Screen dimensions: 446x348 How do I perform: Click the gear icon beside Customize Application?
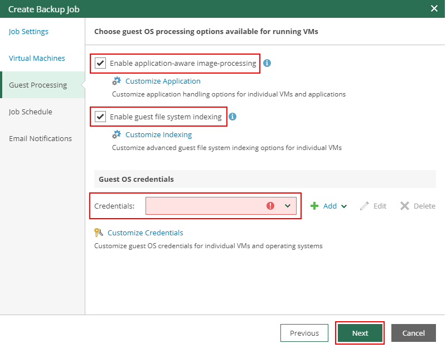coord(117,81)
